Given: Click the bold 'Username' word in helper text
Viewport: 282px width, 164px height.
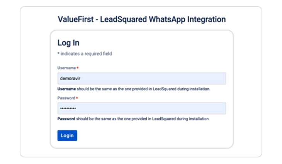Looking at the screenshot, I should [x=66, y=89].
